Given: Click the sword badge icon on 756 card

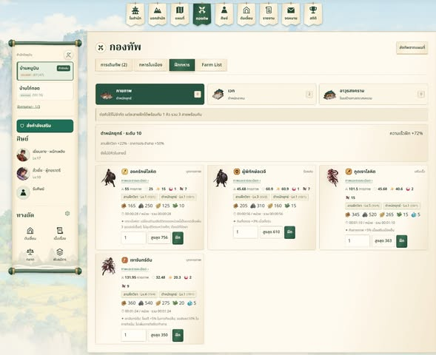Looking at the screenshot, I should click(x=124, y=172).
